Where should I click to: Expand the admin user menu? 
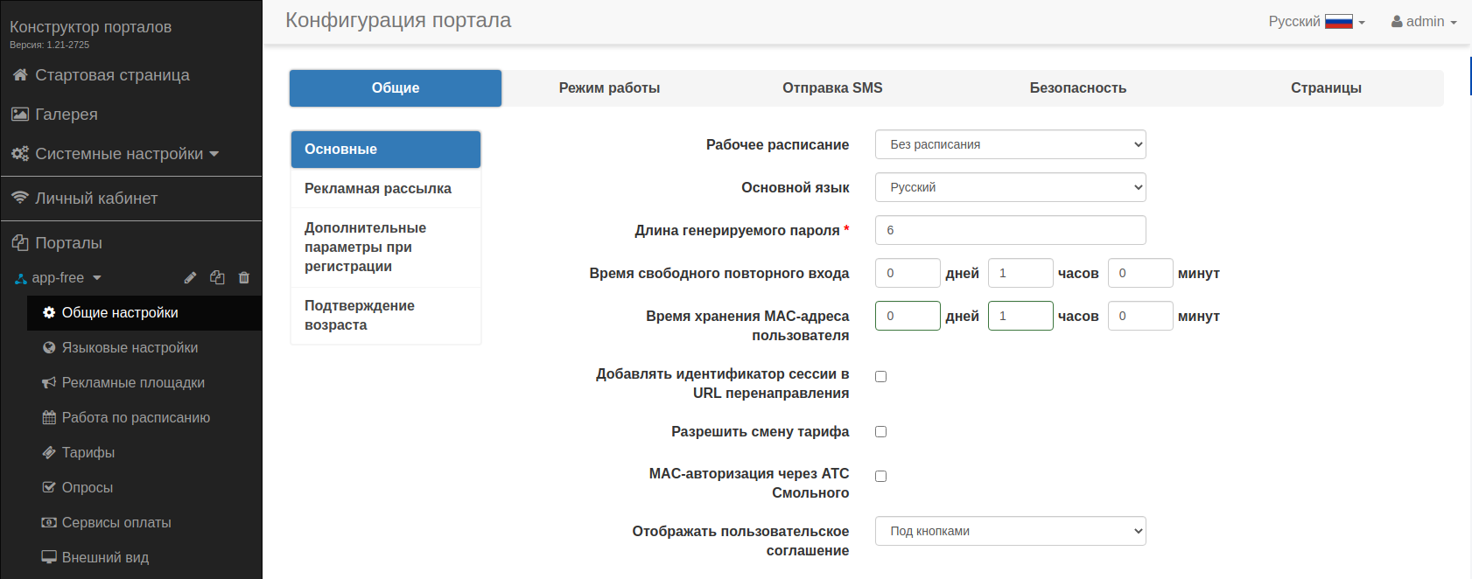1424,22
